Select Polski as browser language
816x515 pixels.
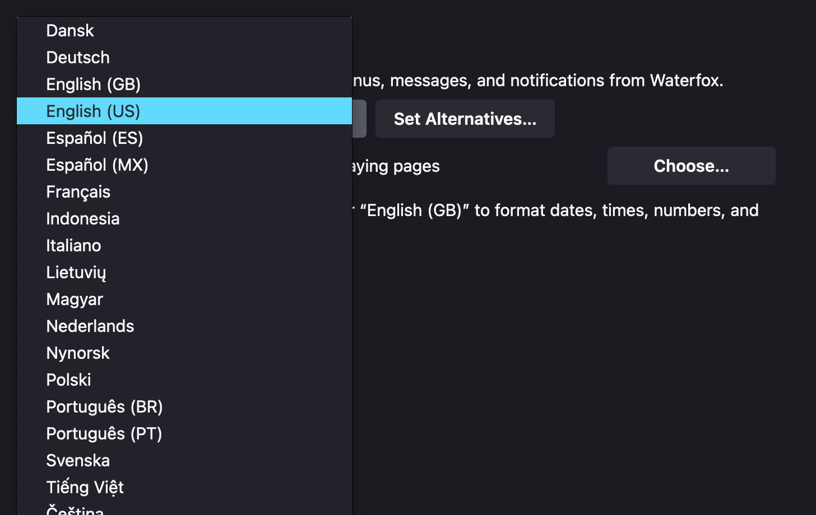point(68,380)
